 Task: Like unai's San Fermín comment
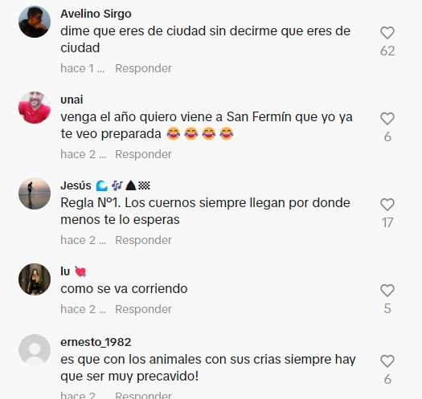pyautogui.click(x=387, y=119)
